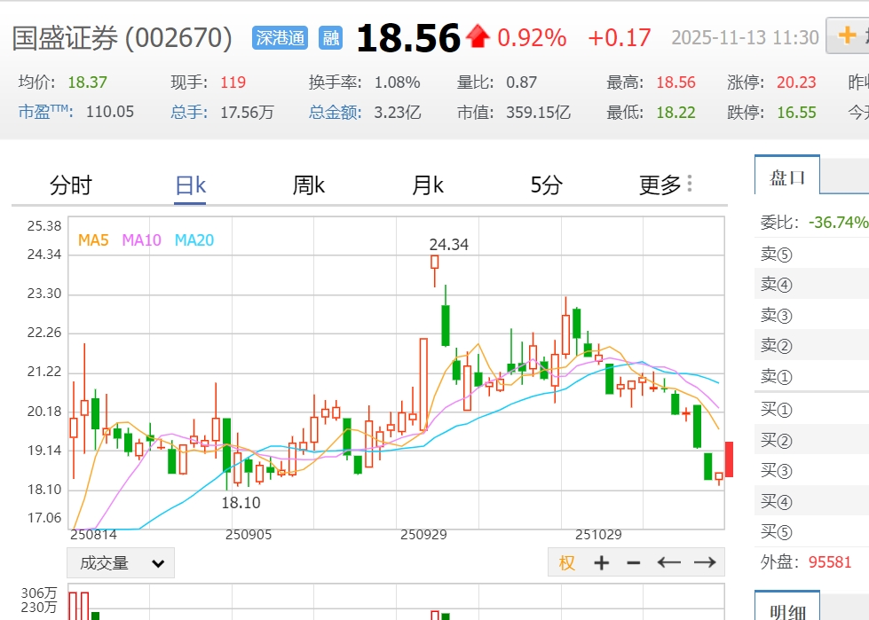Click the 0.92% change percentage
The width and height of the screenshot is (869, 620).
pyautogui.click(x=532, y=37)
